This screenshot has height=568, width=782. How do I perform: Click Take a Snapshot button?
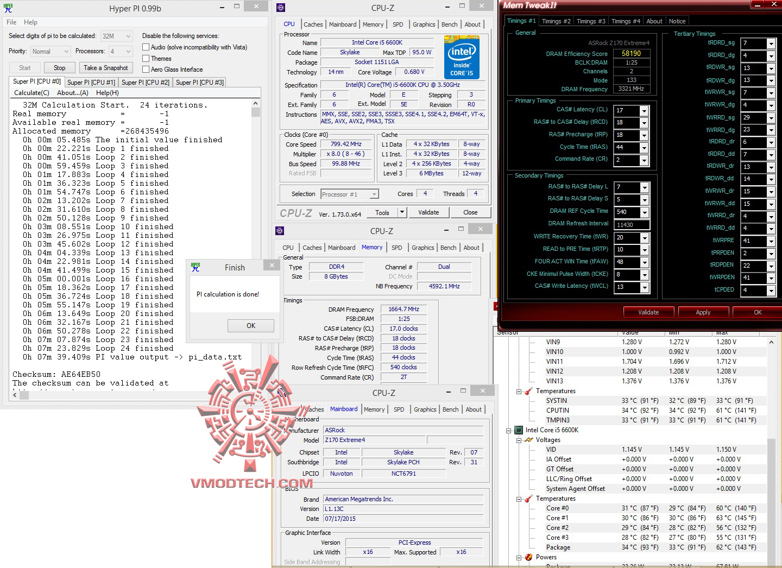pyautogui.click(x=106, y=68)
